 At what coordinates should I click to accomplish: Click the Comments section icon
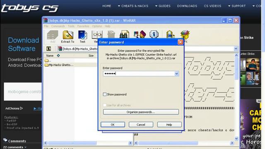point(5,140)
